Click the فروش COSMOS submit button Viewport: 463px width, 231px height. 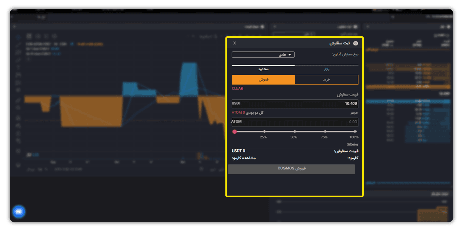(292, 169)
